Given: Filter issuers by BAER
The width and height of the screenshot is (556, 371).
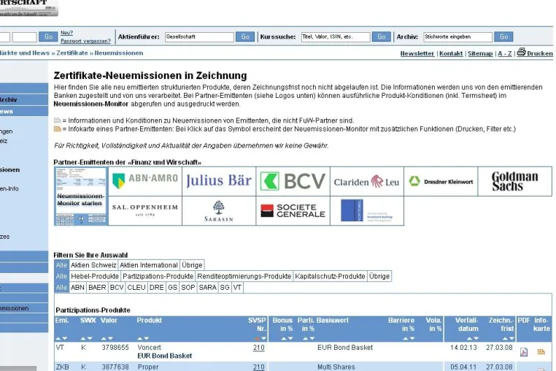Looking at the screenshot, I should 97,288.
